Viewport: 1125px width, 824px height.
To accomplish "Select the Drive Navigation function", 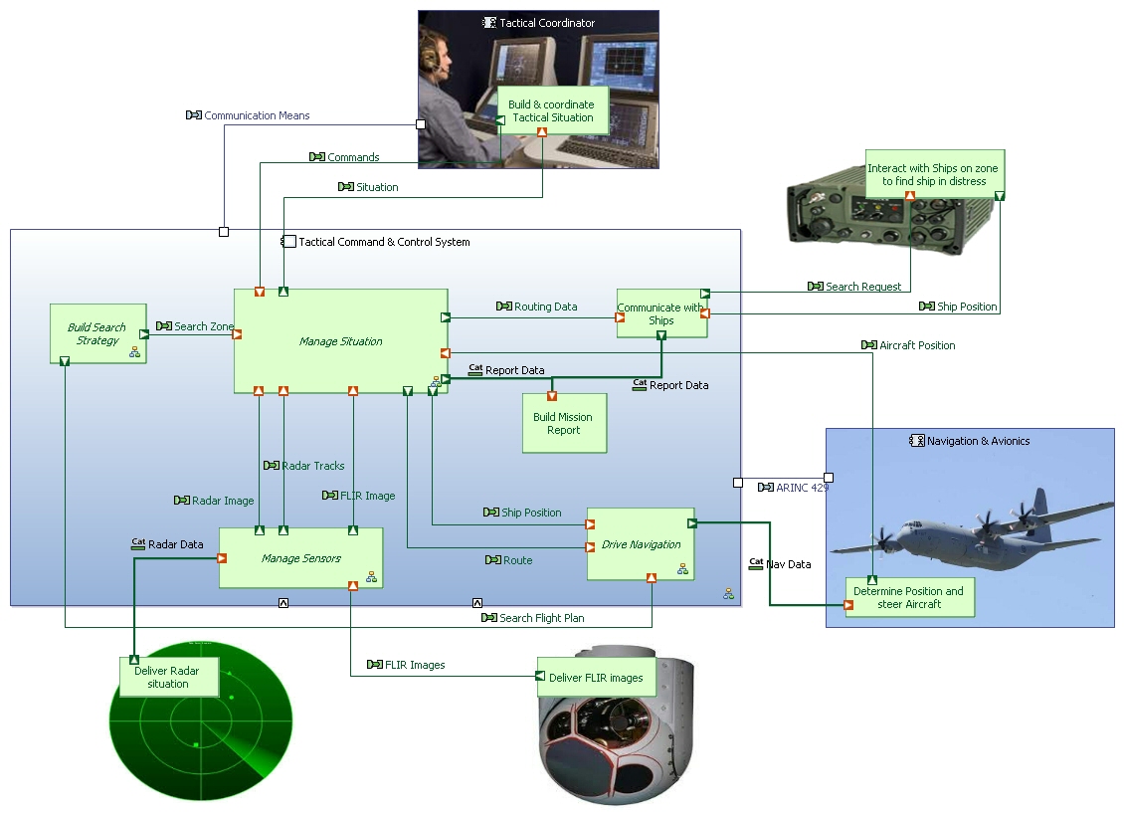I will (x=641, y=544).
